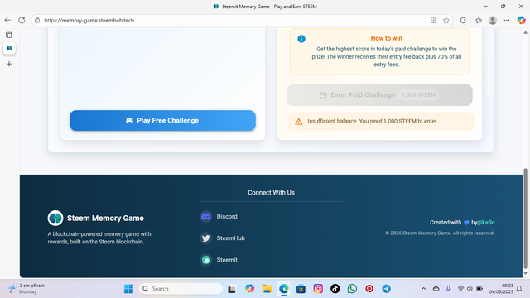The width and height of the screenshot is (530, 298).
Task: Click the page vertical scrollbar thumb
Action: [525, 218]
